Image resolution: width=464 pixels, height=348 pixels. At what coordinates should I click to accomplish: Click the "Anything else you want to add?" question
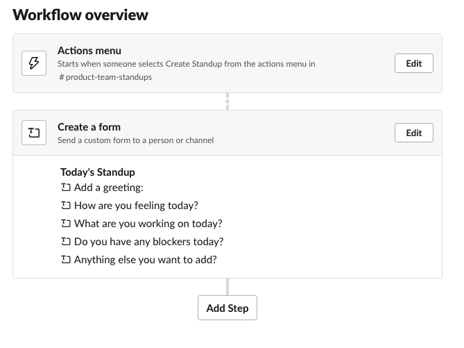coord(145,260)
